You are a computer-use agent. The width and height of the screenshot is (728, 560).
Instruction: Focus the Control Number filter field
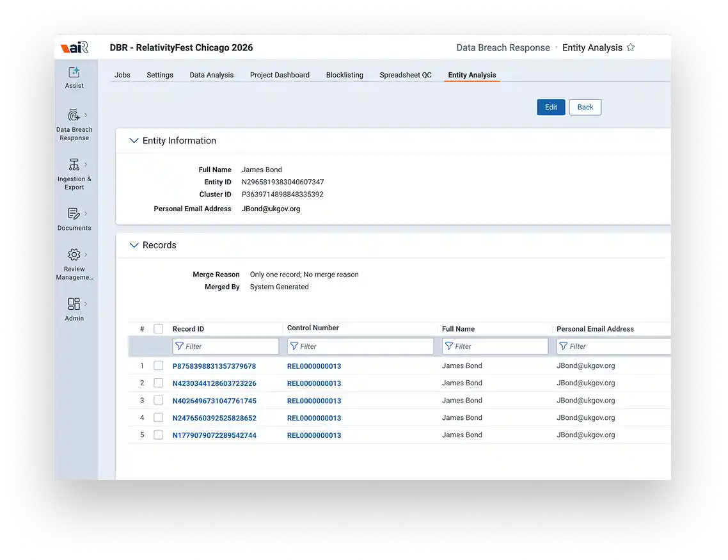(361, 346)
